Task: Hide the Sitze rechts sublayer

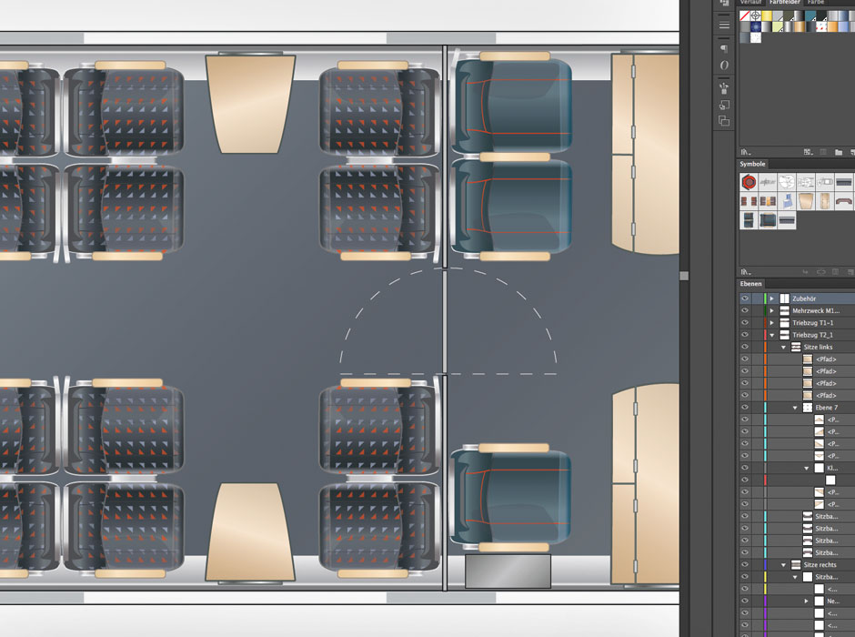Action: 745,564
